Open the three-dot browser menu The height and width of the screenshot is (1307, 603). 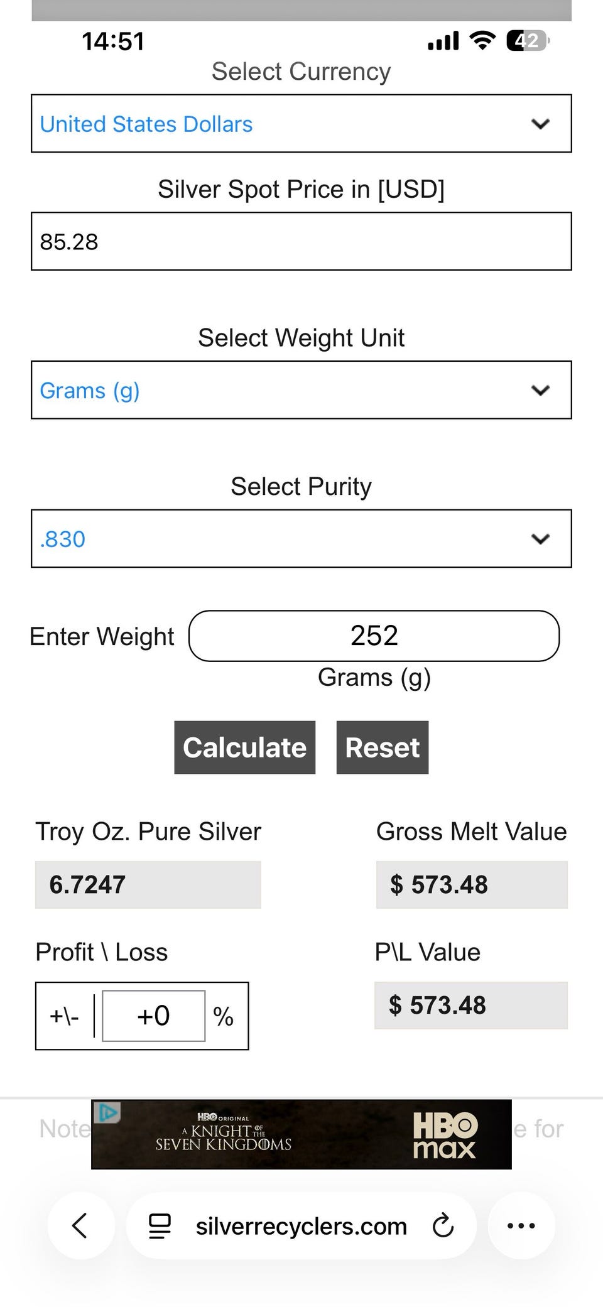click(x=521, y=1225)
